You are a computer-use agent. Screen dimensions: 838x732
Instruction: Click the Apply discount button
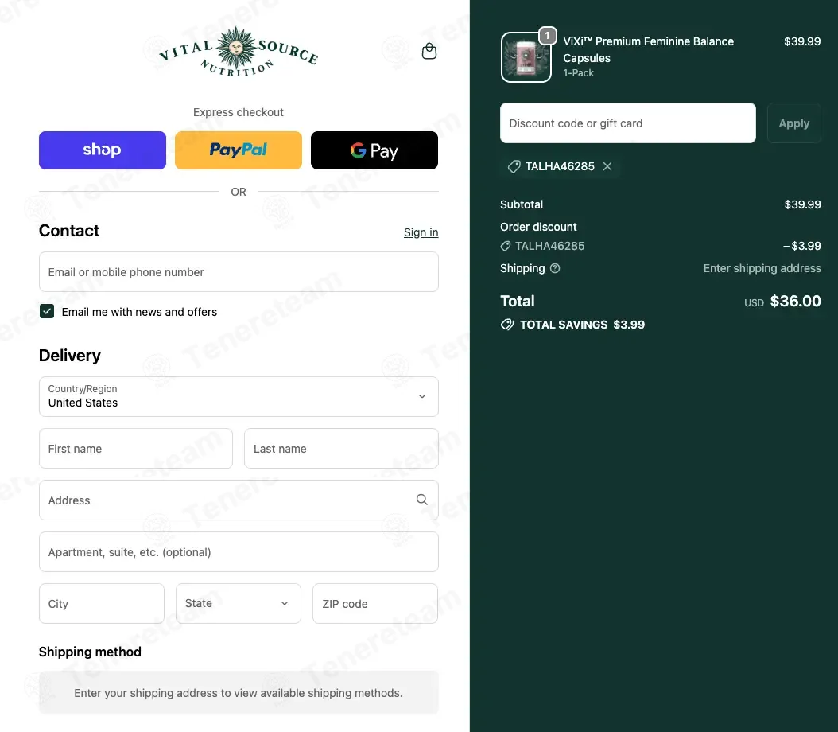pyautogui.click(x=793, y=123)
